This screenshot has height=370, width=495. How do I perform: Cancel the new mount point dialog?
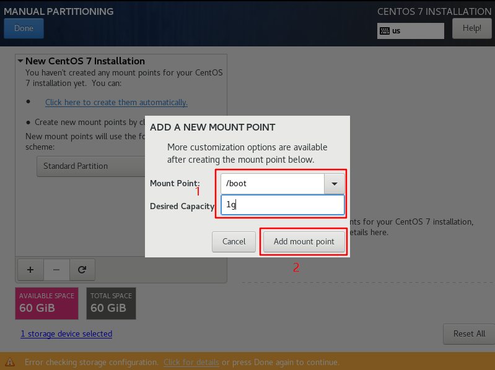point(234,242)
